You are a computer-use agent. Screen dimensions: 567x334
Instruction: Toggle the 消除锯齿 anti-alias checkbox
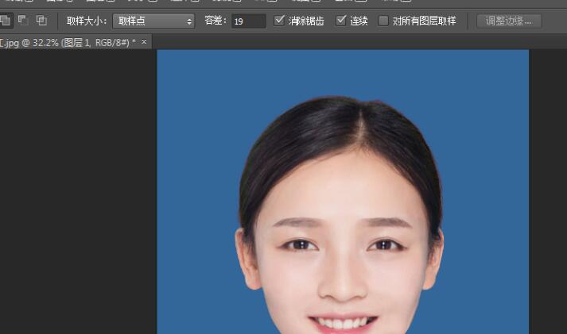[x=279, y=21]
